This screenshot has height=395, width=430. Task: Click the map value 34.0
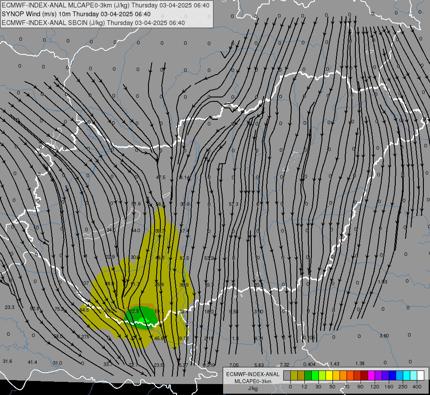111,230
